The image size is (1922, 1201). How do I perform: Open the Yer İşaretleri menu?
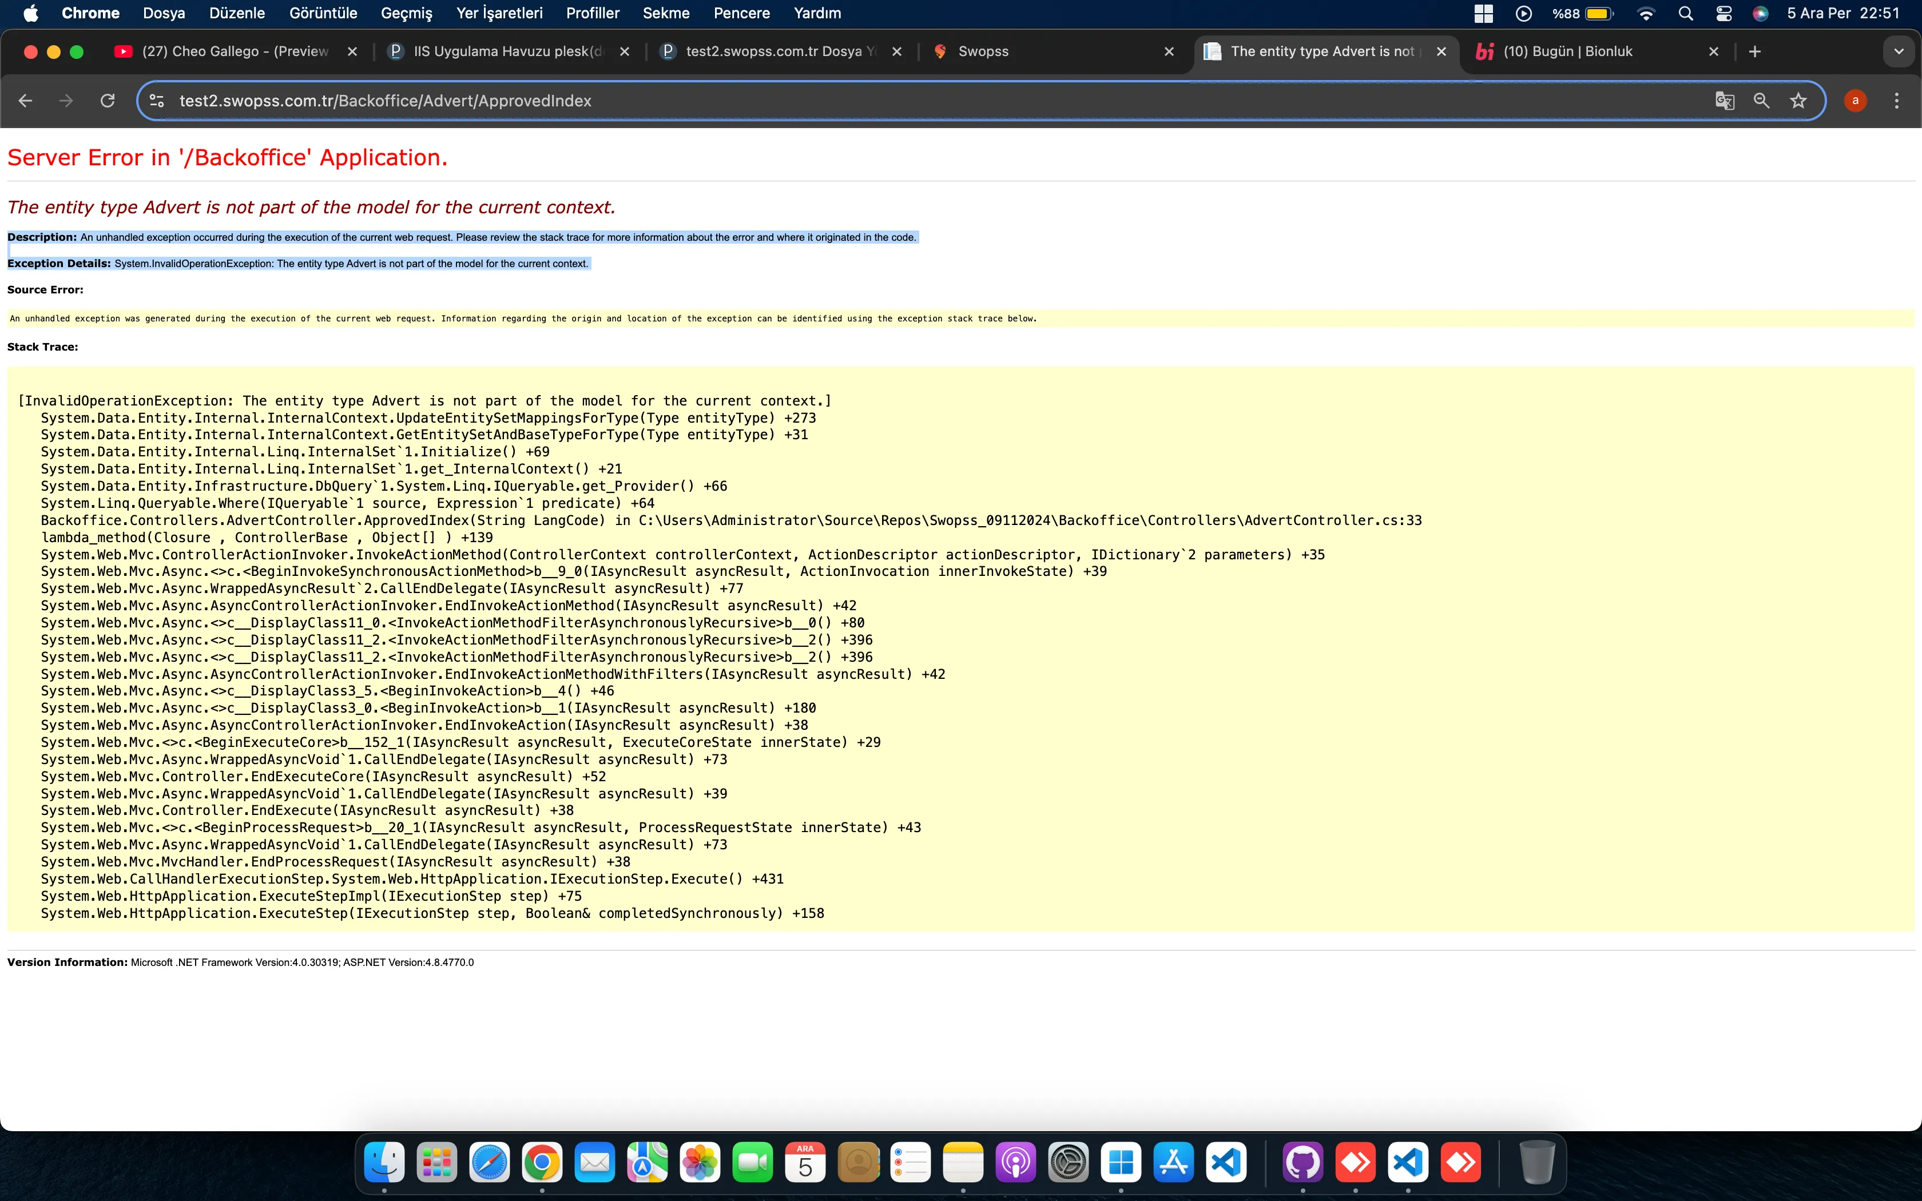(x=499, y=14)
